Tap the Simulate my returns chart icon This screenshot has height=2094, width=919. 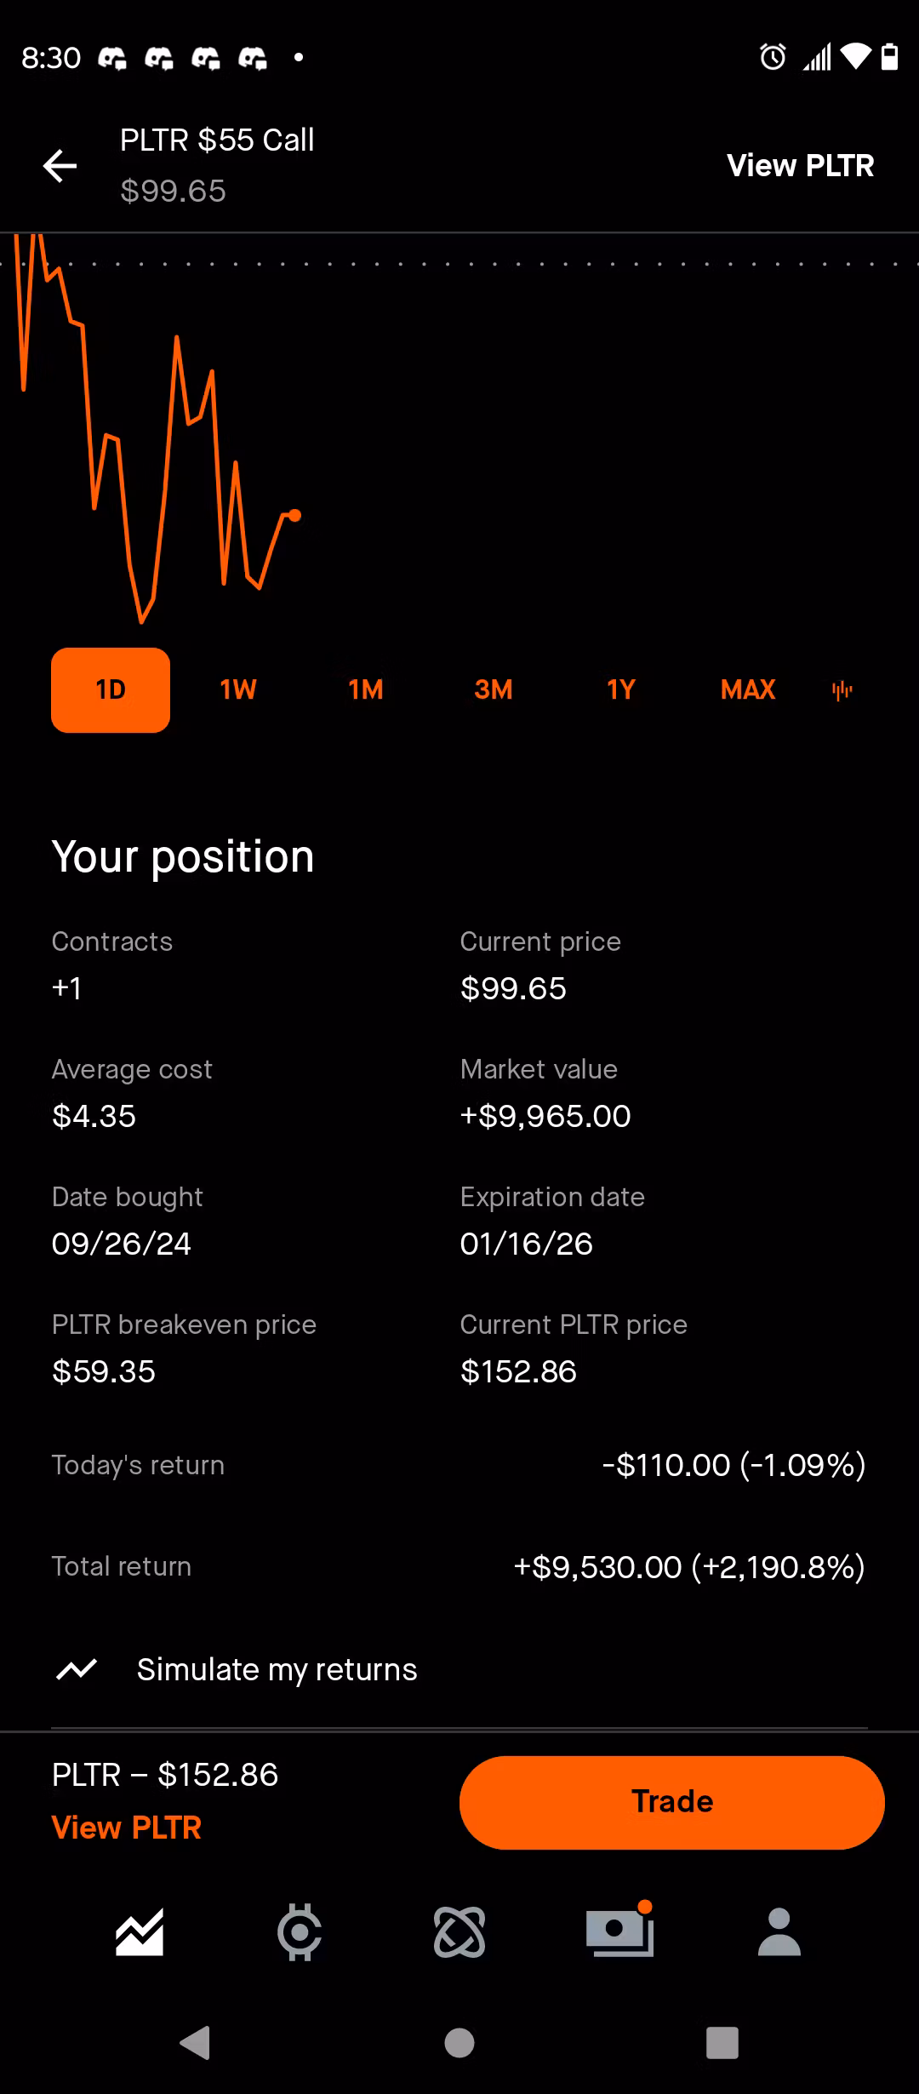click(x=77, y=1669)
